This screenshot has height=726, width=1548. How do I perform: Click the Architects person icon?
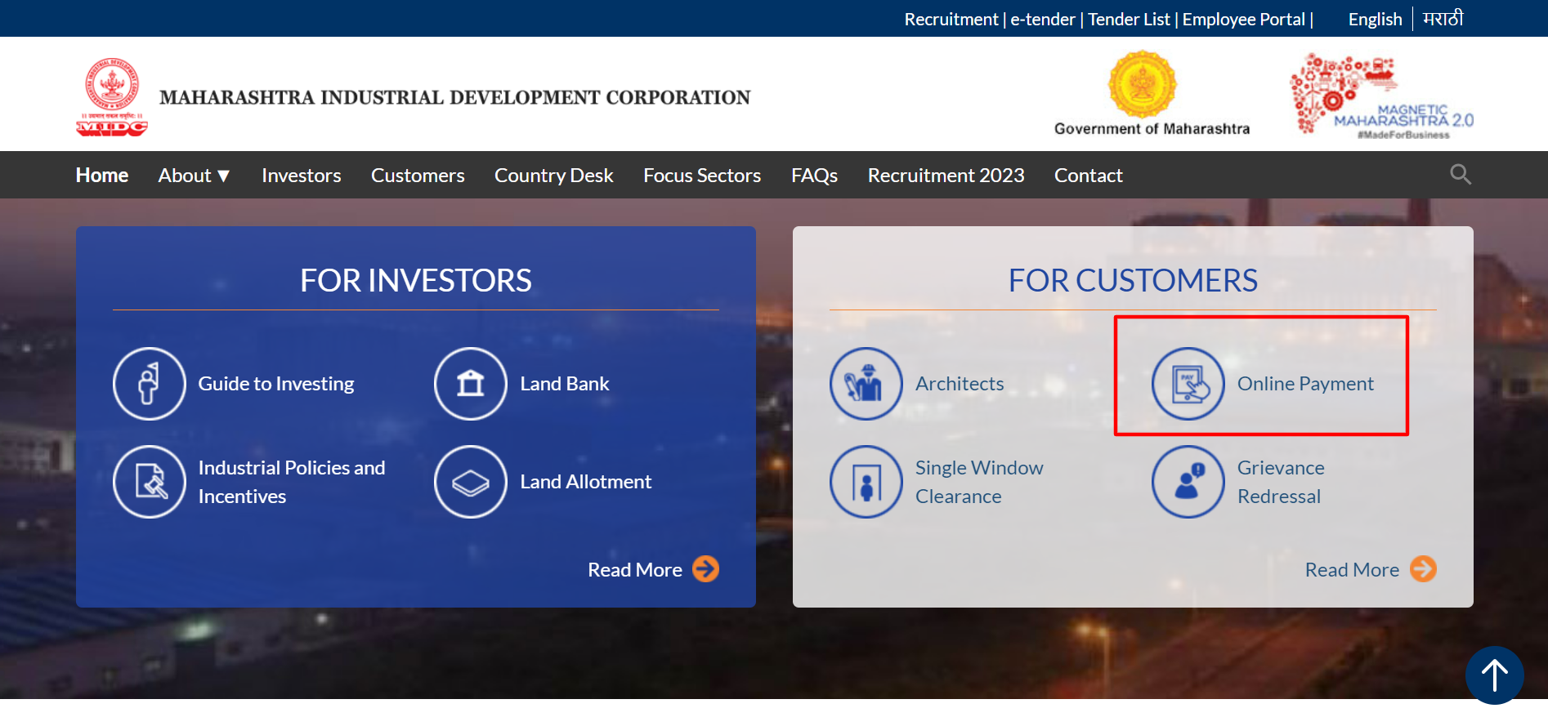click(866, 384)
